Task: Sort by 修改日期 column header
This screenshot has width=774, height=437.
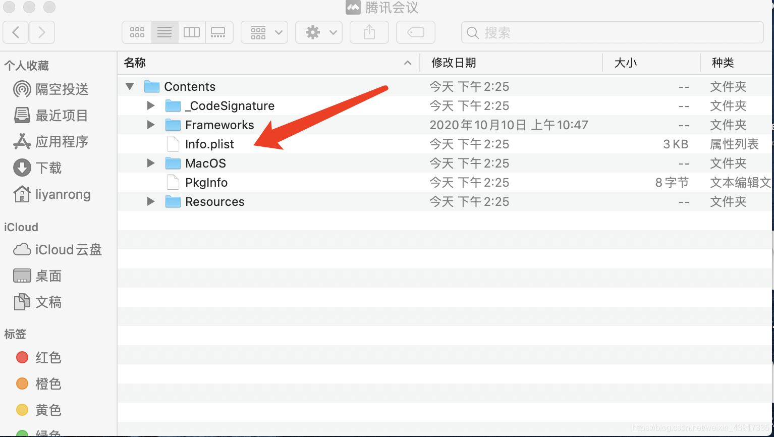Action: tap(454, 63)
